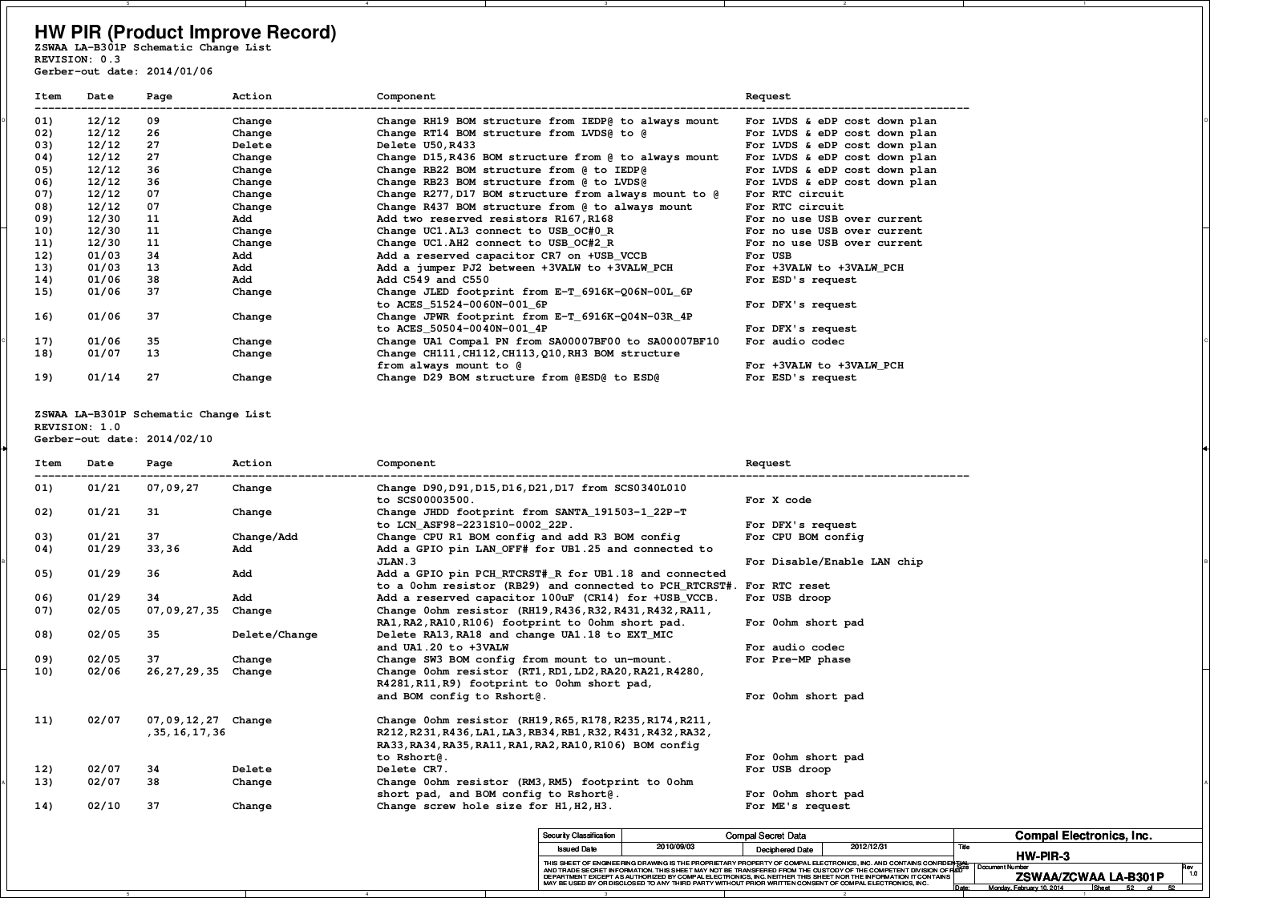Click 'Change UC1.AL3 connect to USB_OC#0_R'
Image resolution: width=1283 pixels, height=906 pixels.
pyautogui.click(x=495, y=231)
